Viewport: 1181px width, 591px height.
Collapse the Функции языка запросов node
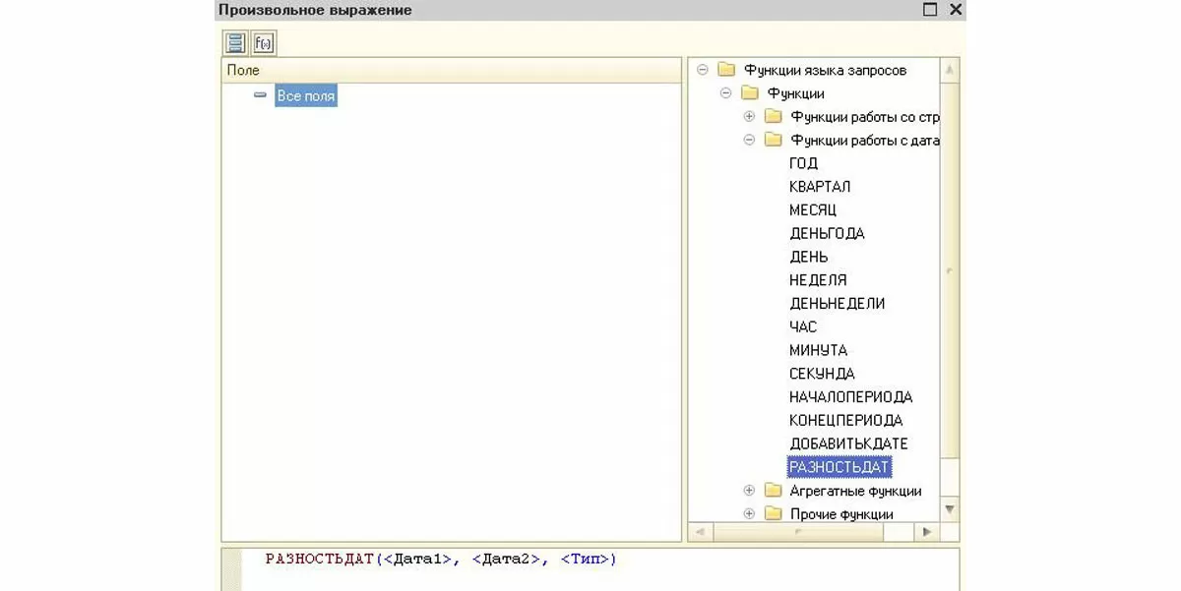click(x=703, y=70)
